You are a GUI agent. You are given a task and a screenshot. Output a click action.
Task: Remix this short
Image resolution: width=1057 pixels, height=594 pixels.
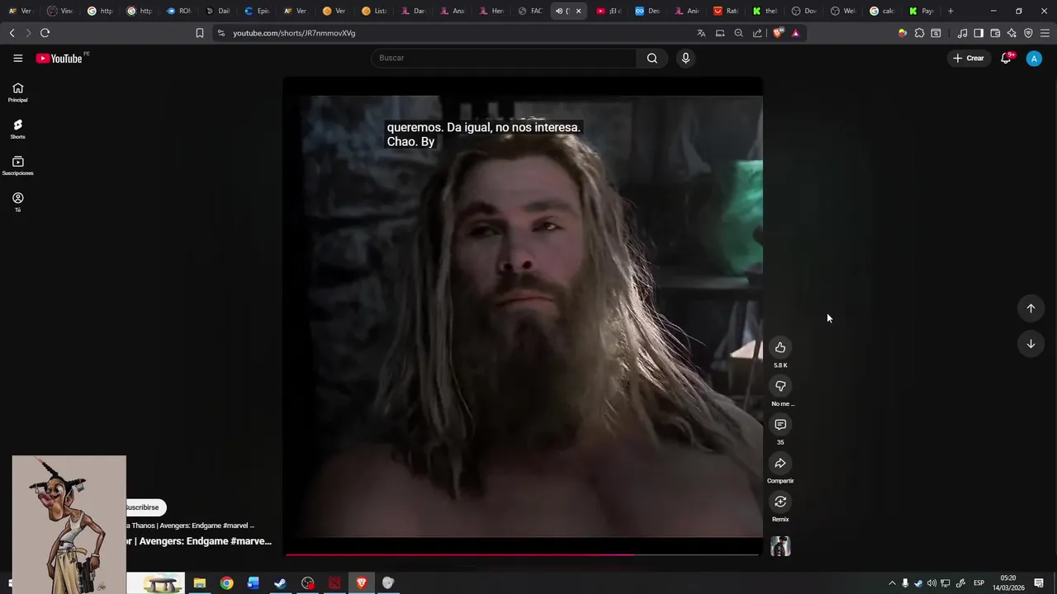[x=780, y=502]
